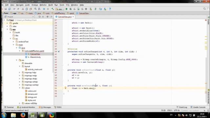Select strings.xml in project tree
The height and width of the screenshot is (118, 210).
click(32, 97)
